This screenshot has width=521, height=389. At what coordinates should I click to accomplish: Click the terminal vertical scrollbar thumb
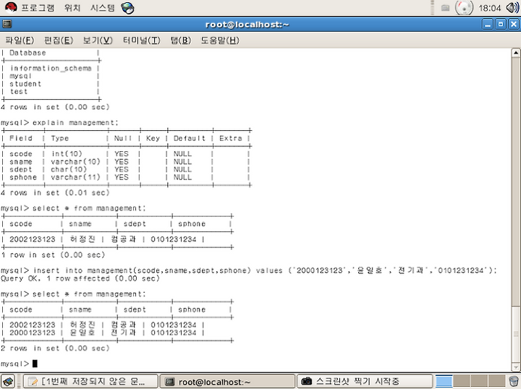[x=516, y=334]
